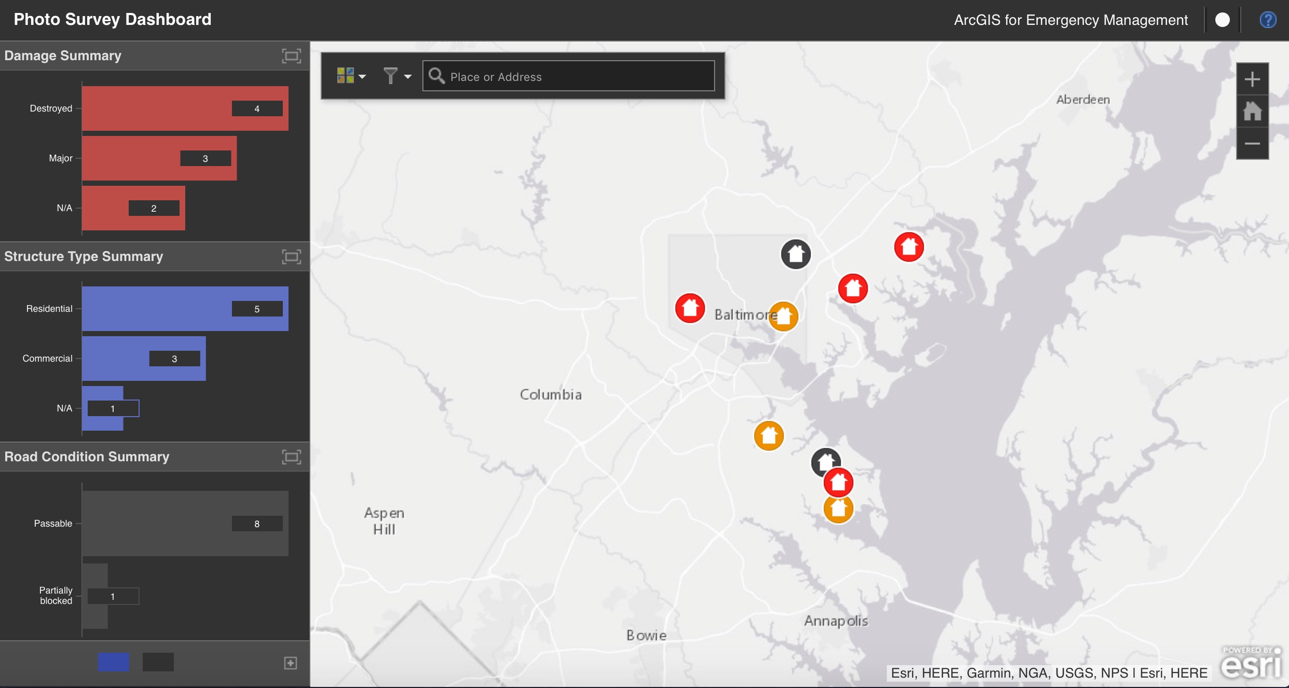Click the map home extent button

tap(1252, 111)
